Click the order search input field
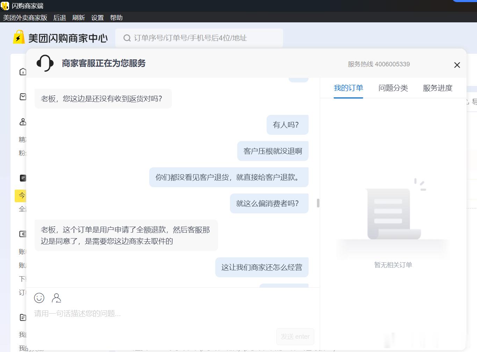This screenshot has height=352, width=477. click(199, 38)
